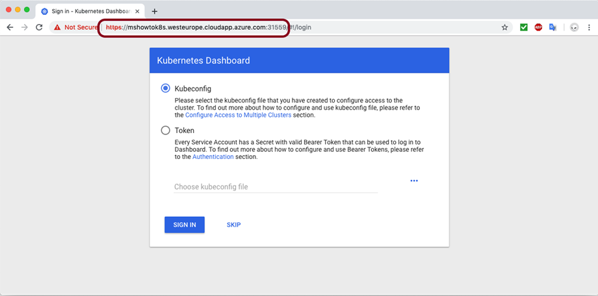The height and width of the screenshot is (296, 598).
Task: Open a new tab with plus button
Action: pos(154,11)
